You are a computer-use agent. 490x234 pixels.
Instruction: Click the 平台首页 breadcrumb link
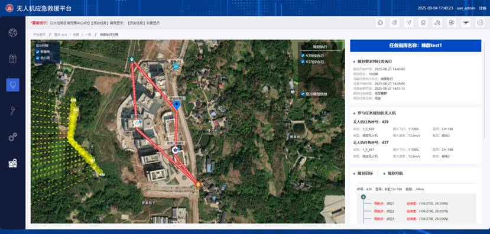click(40, 35)
